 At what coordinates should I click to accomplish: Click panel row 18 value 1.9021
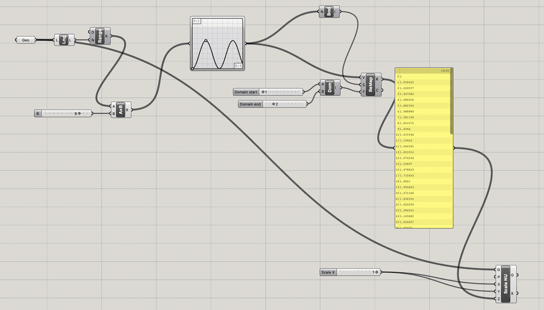point(405,182)
